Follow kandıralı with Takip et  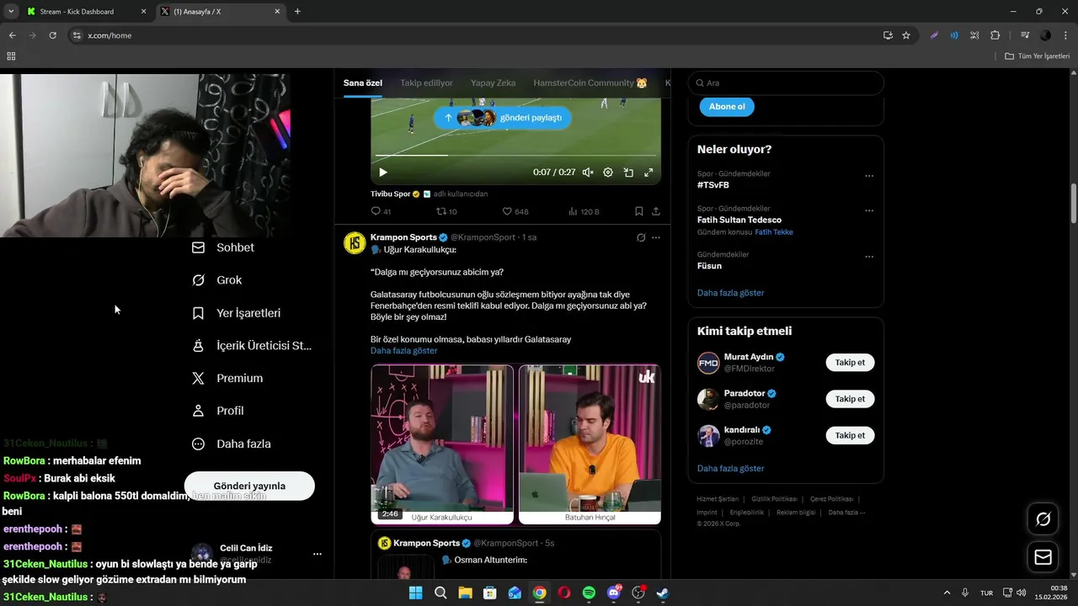[850, 435]
